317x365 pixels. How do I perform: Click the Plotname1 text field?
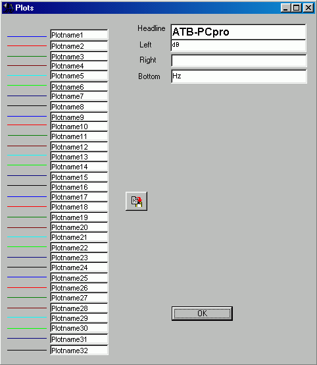79,34
